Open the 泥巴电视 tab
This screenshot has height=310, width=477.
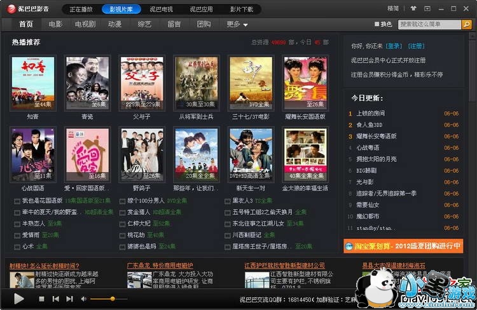pos(162,10)
